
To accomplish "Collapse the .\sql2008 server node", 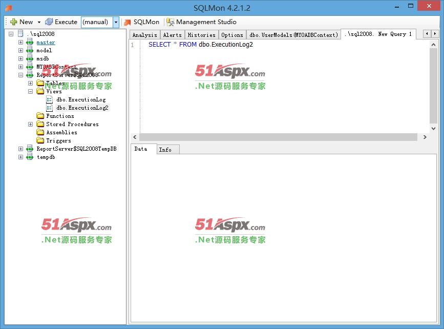I will click(x=11, y=34).
